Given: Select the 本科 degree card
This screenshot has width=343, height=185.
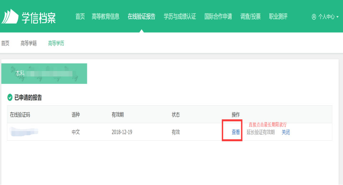Looking at the screenshot, I should [44, 74].
